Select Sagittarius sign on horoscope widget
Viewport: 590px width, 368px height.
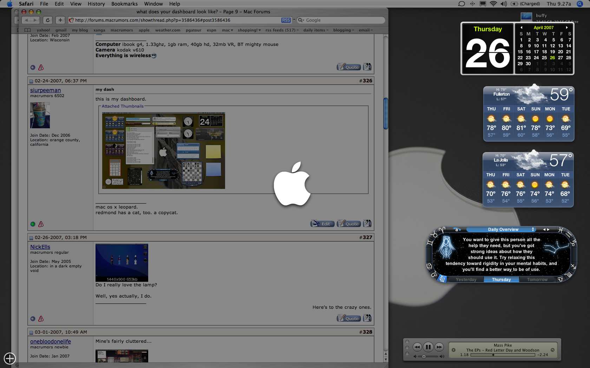(573, 266)
